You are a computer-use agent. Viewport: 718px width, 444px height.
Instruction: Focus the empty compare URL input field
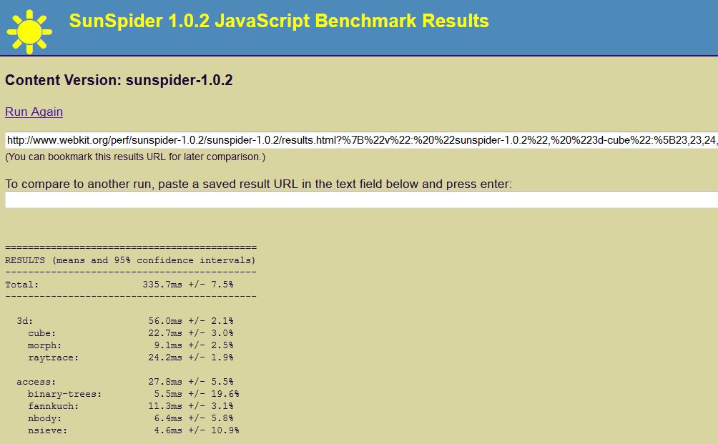(x=361, y=199)
